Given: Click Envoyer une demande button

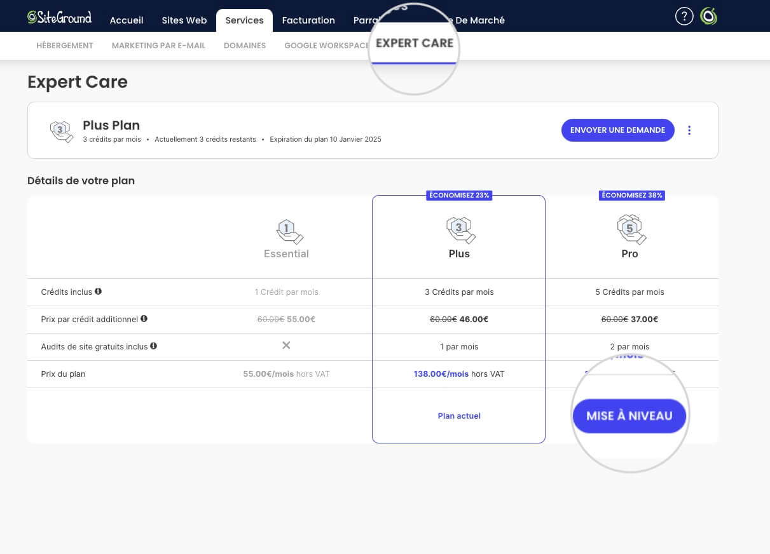Looking at the screenshot, I should (617, 130).
